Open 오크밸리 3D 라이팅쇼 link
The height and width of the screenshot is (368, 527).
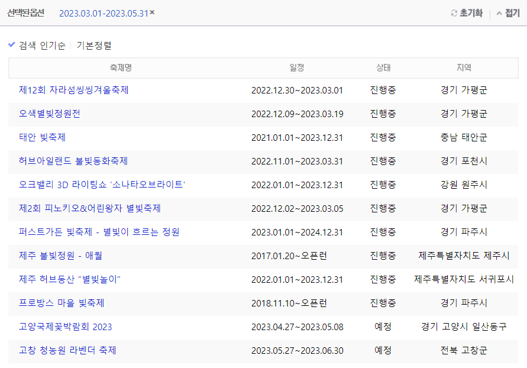click(x=102, y=185)
